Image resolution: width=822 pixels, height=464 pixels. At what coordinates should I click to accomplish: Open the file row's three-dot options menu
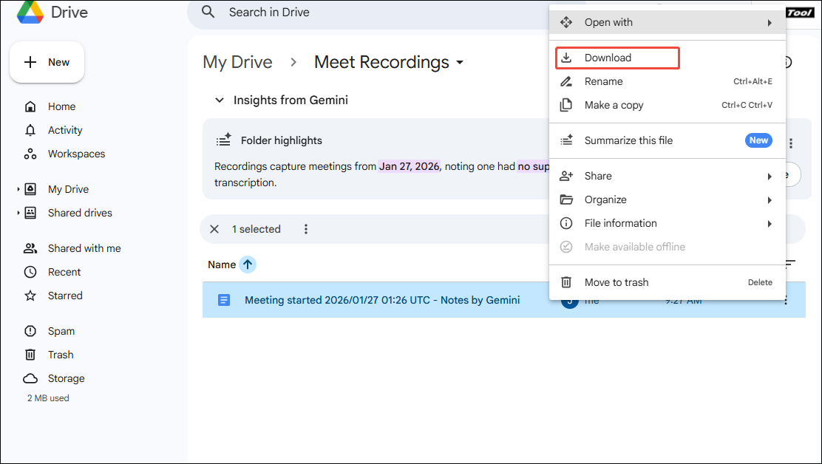[x=785, y=300]
